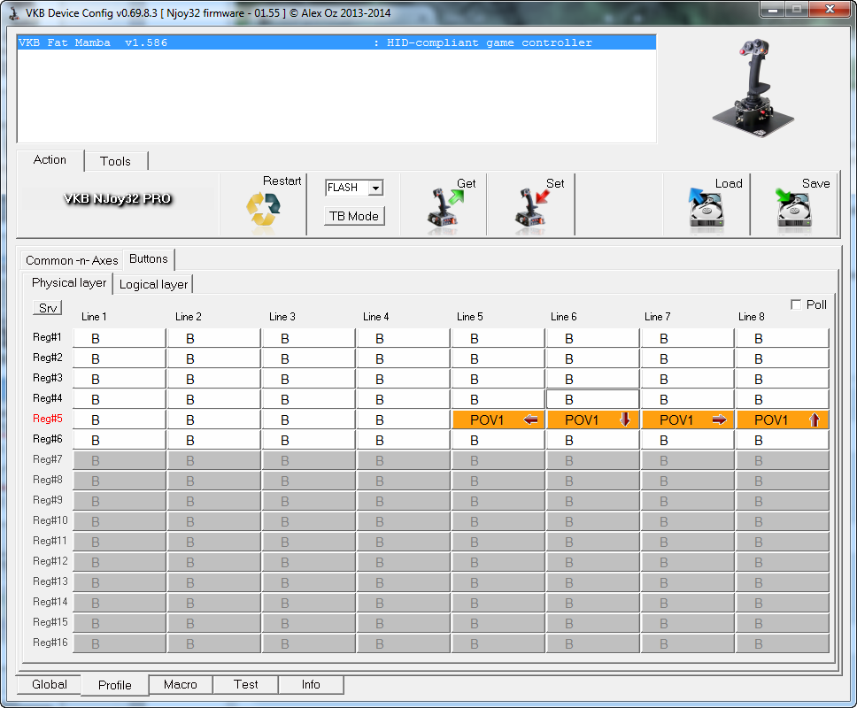
Task: Select POV1 right arrow cell
Action: 688,419
